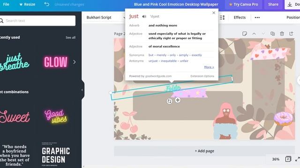Open the Resize menu
Image resolution: width=300 pixels, height=168 pixels.
point(27,4)
